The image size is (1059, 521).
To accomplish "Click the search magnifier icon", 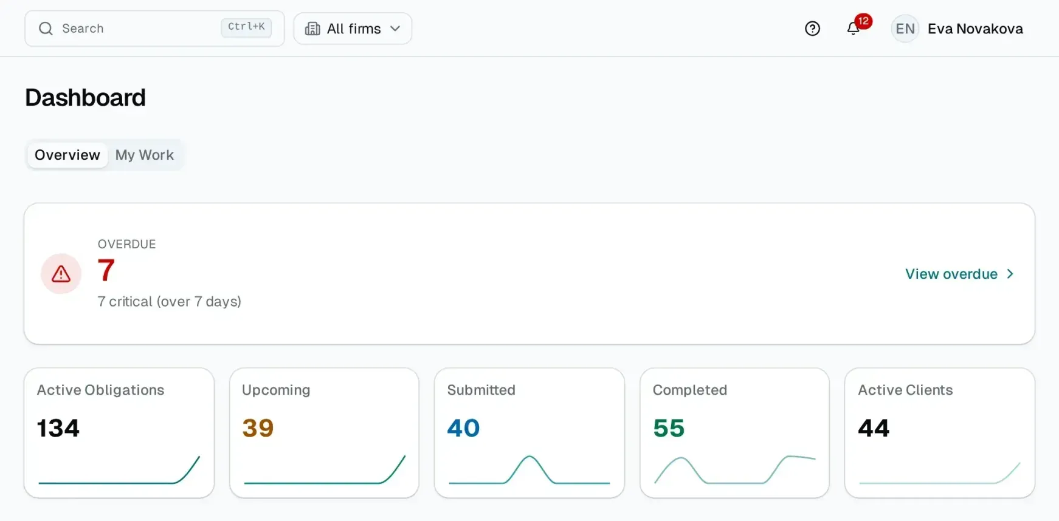I will [x=46, y=29].
